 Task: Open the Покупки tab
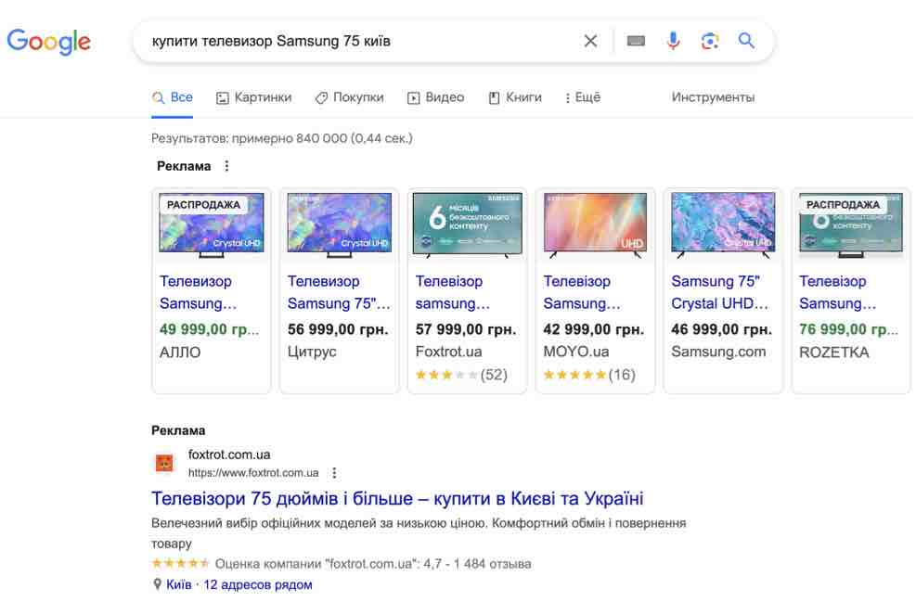350,96
